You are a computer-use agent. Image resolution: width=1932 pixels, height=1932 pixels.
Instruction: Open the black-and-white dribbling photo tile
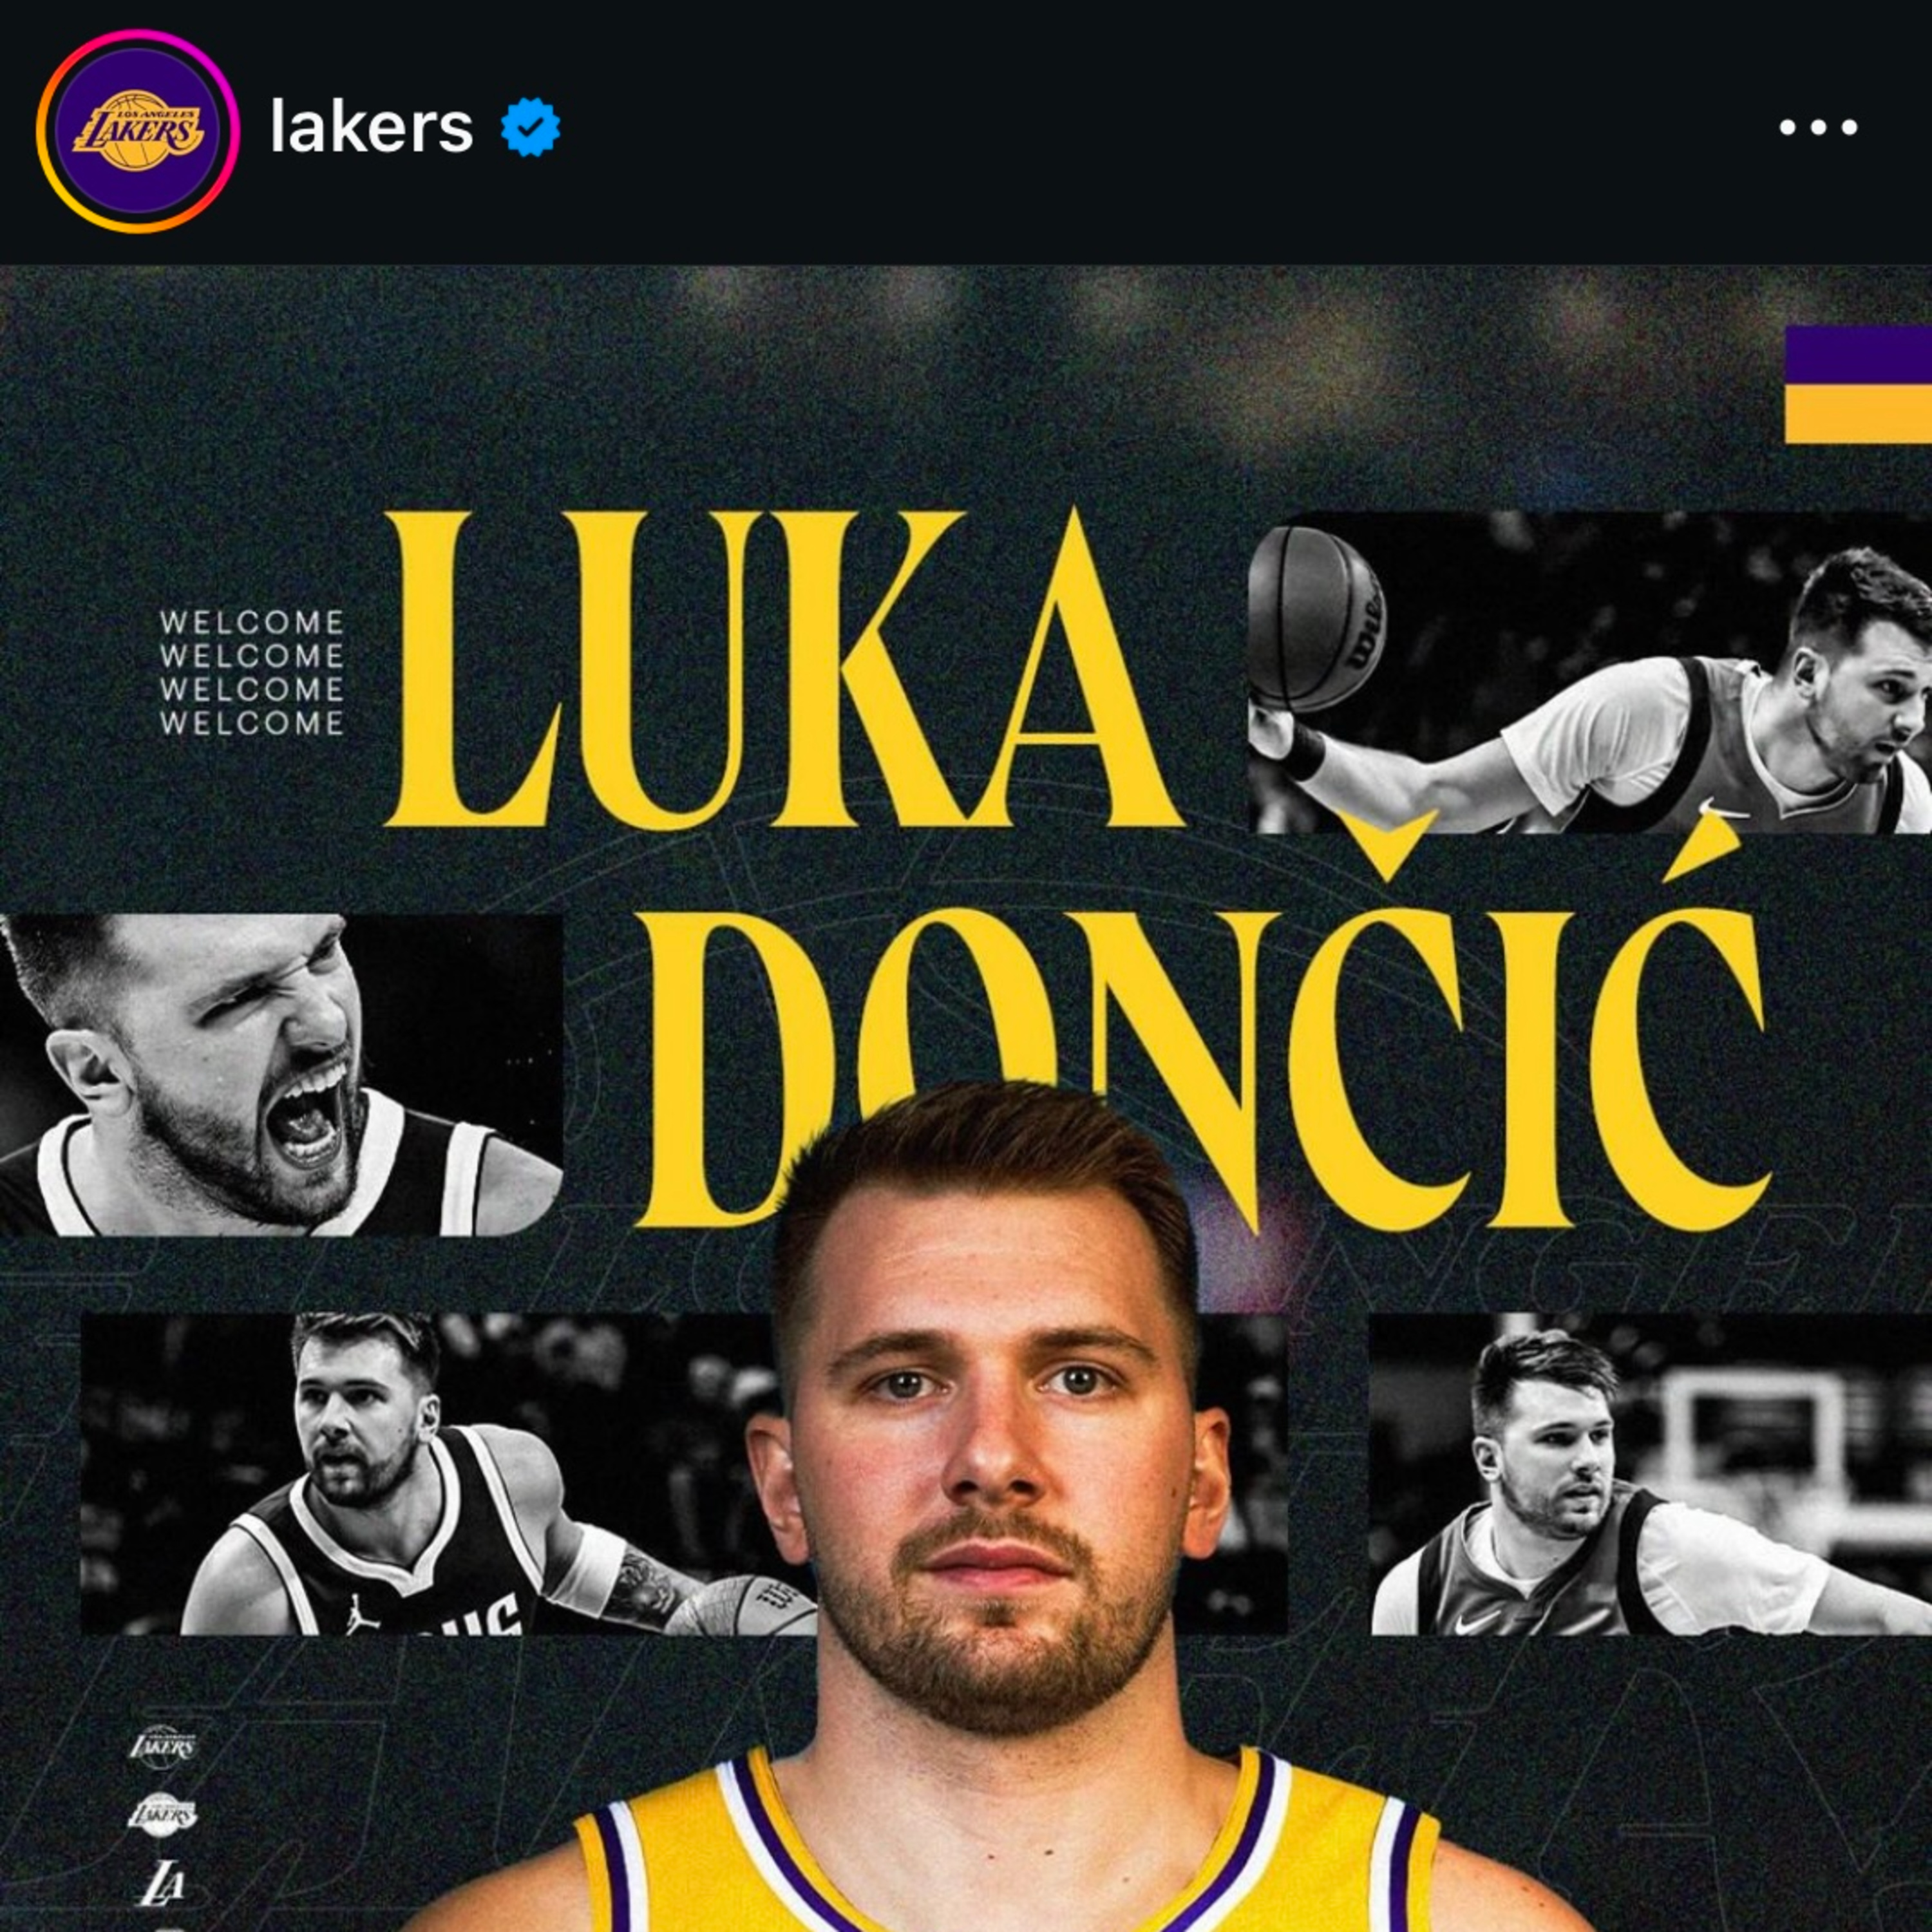click(x=1590, y=671)
